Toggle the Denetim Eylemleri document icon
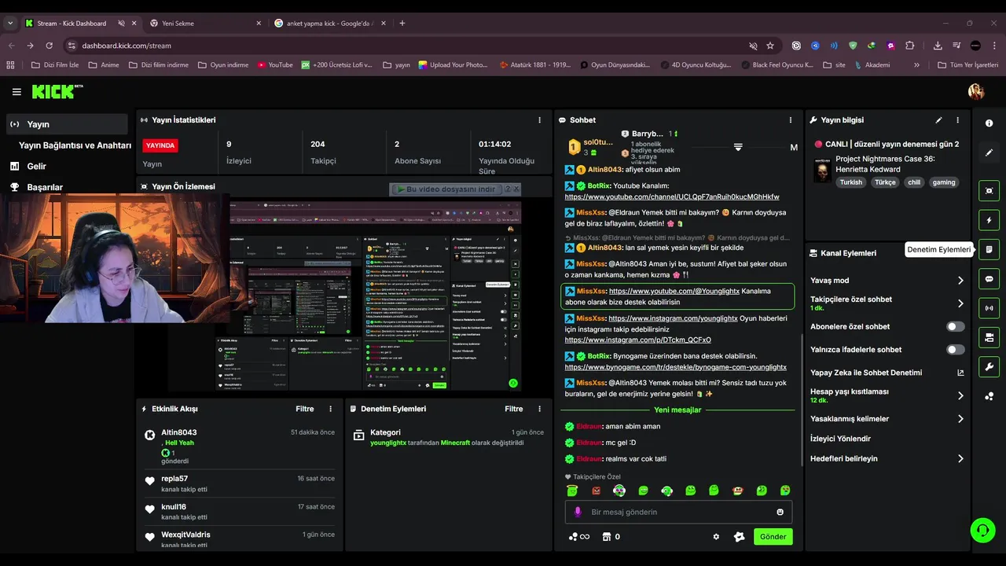This screenshot has width=1006, height=566. pos(989,249)
